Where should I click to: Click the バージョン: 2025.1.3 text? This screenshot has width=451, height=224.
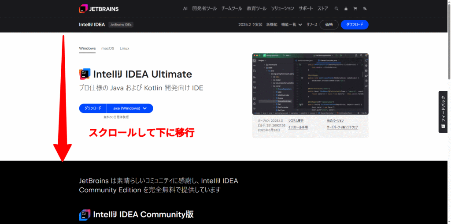pyautogui.click(x=270, y=121)
